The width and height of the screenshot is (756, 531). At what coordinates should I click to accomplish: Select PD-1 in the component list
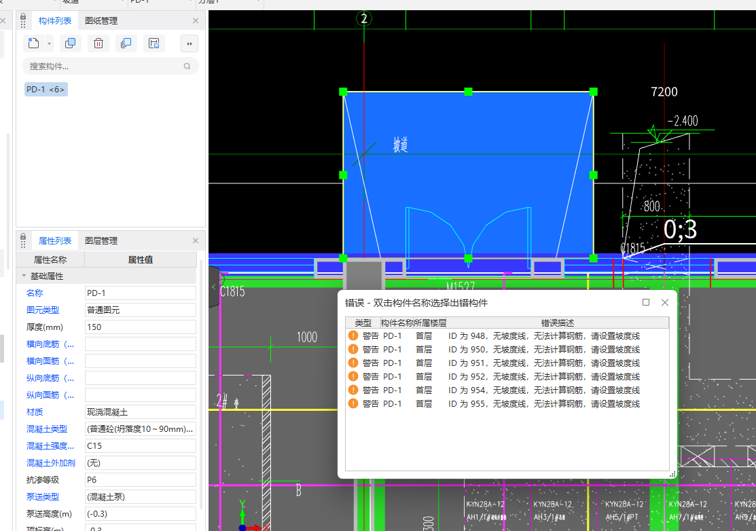[x=46, y=90]
